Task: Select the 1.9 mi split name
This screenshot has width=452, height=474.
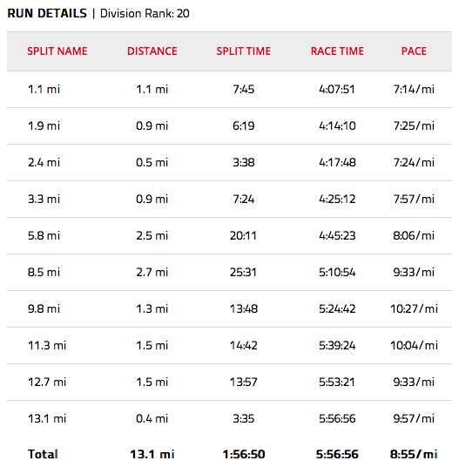Action: pos(44,126)
